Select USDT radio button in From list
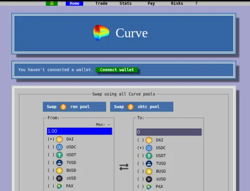The width and height of the screenshot is (250, 191). coord(51,155)
